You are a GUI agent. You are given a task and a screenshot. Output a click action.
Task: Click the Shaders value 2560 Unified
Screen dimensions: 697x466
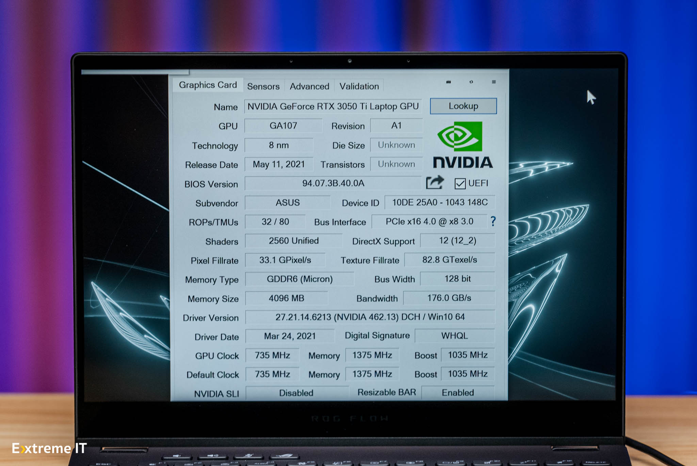pyautogui.click(x=293, y=241)
